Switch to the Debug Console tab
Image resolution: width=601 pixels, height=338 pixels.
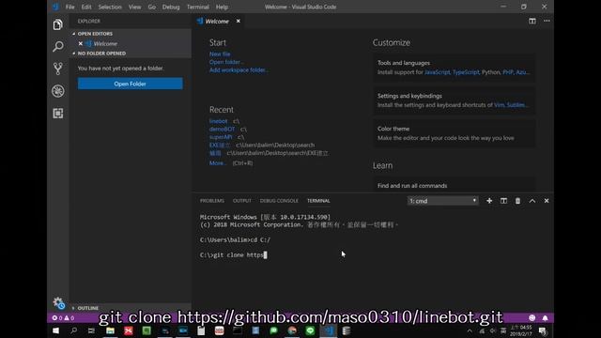[x=279, y=201]
